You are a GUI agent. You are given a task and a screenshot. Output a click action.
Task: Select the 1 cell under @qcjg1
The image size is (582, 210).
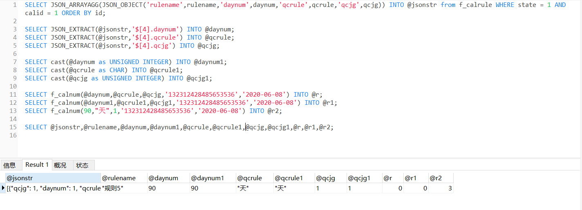(364, 188)
